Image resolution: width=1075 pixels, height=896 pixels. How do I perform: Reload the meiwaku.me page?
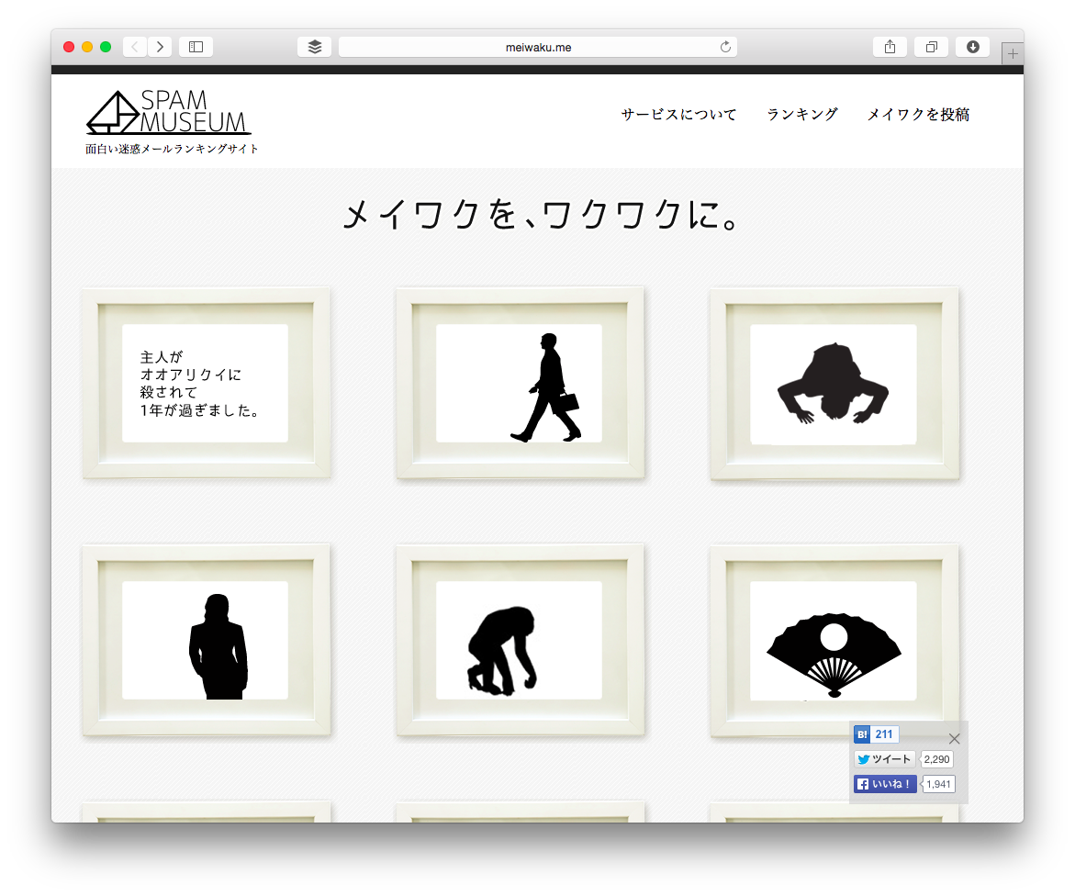(725, 47)
